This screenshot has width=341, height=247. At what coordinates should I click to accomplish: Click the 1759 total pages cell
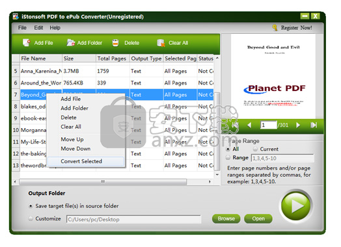click(113, 71)
